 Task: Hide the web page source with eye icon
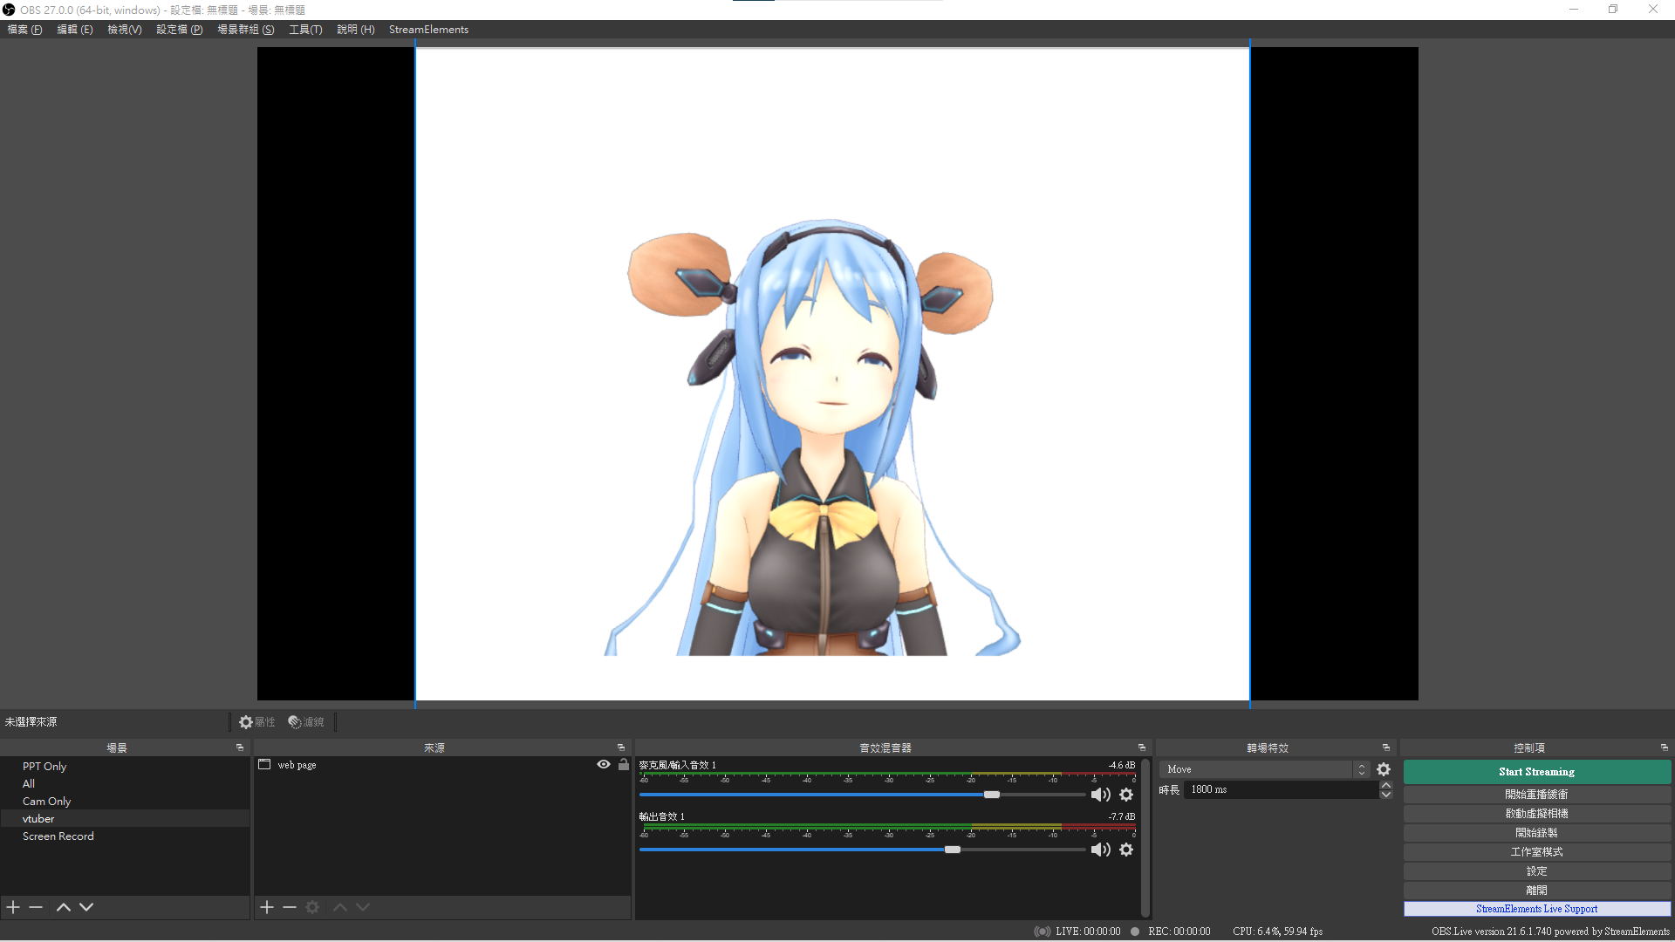click(603, 764)
